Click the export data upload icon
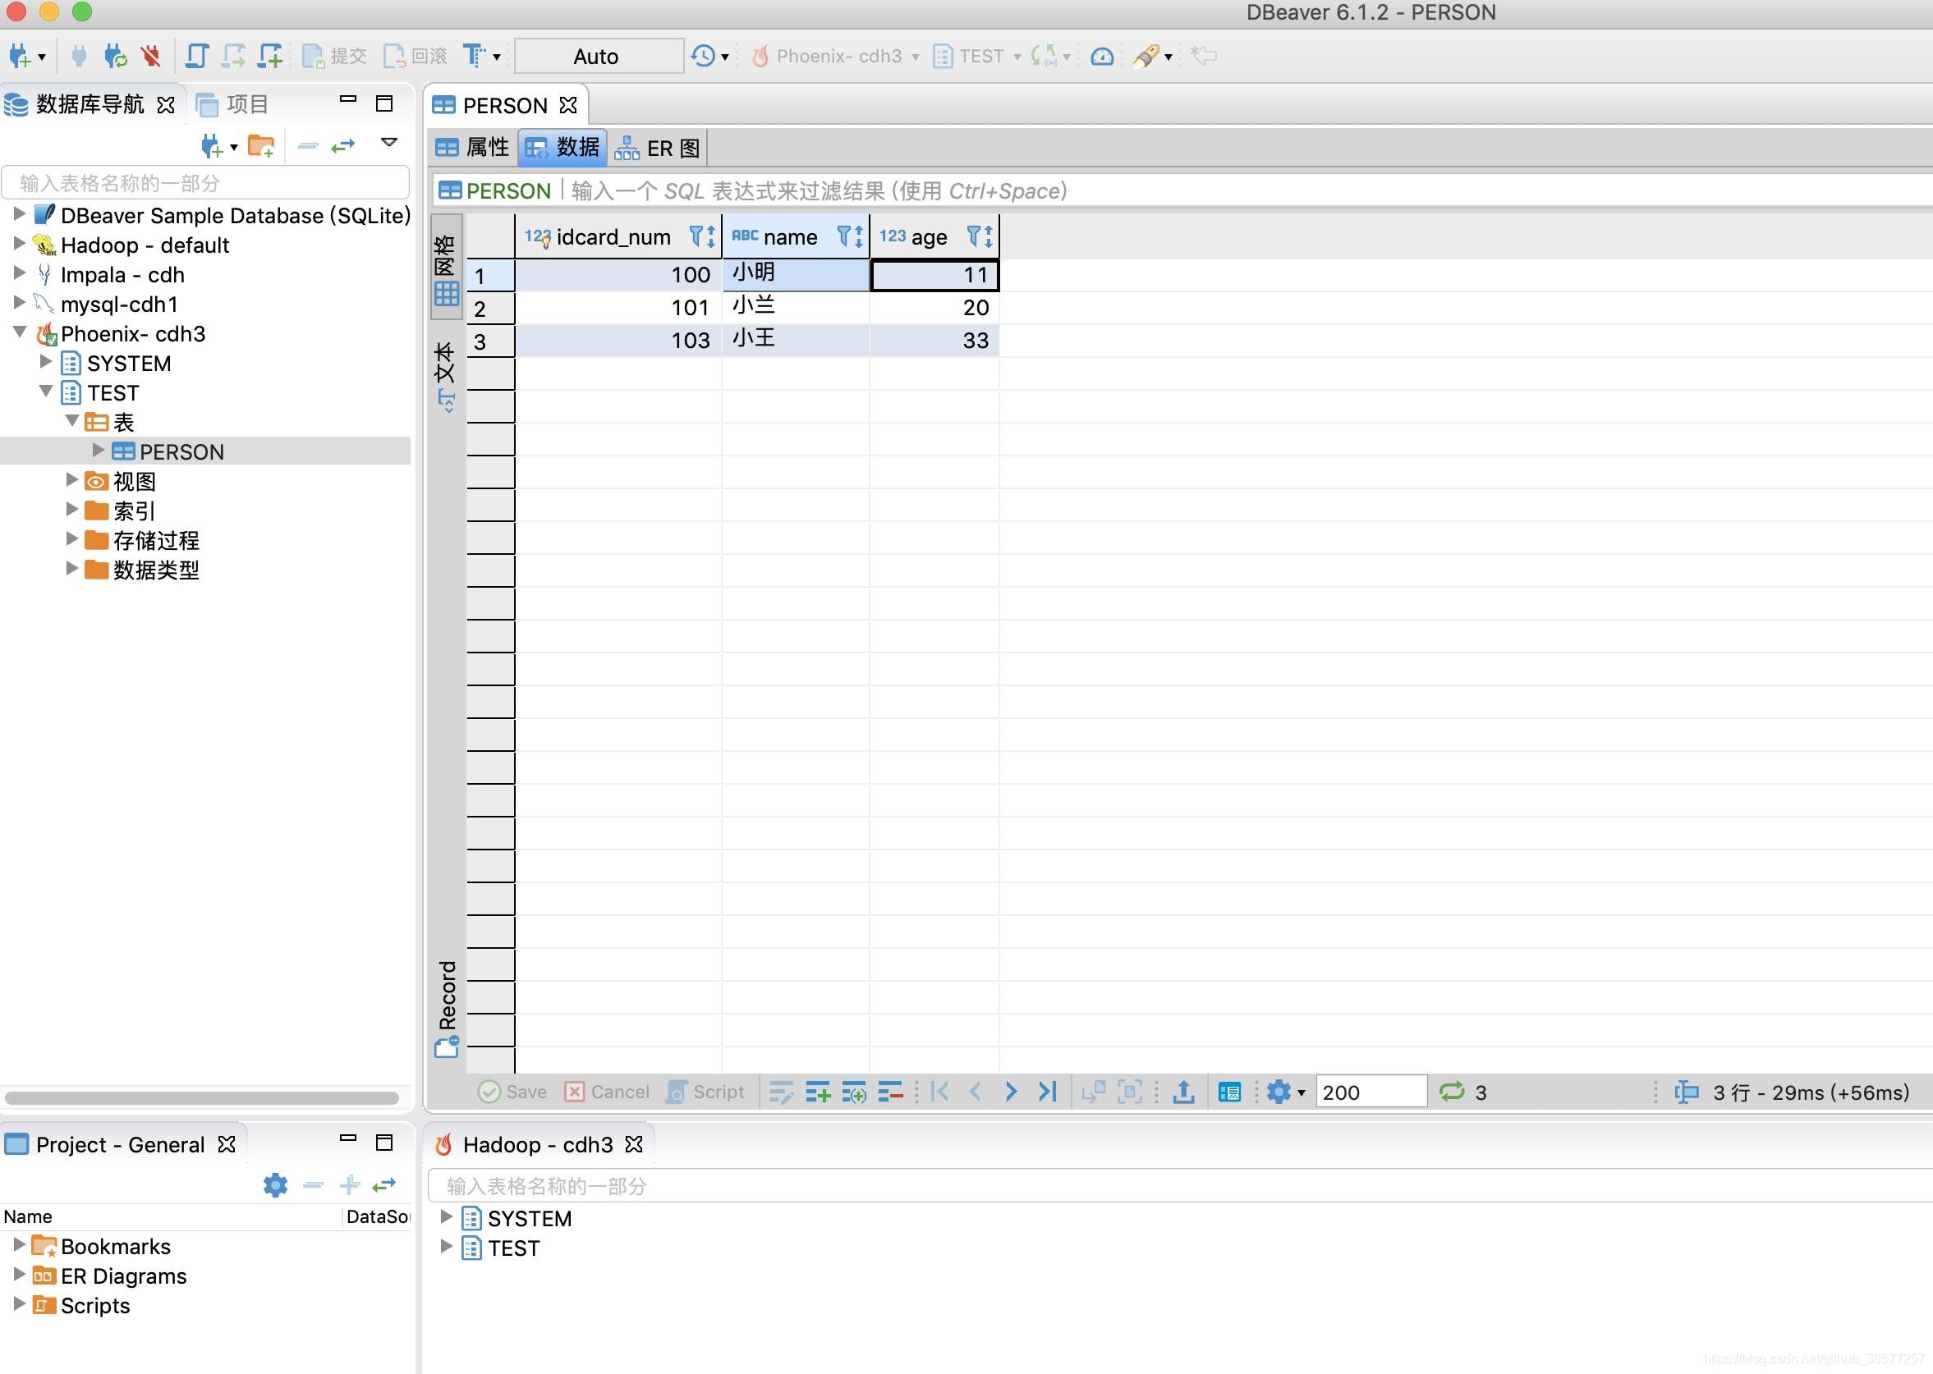Screen dimensions: 1933x1374 tap(1183, 1092)
